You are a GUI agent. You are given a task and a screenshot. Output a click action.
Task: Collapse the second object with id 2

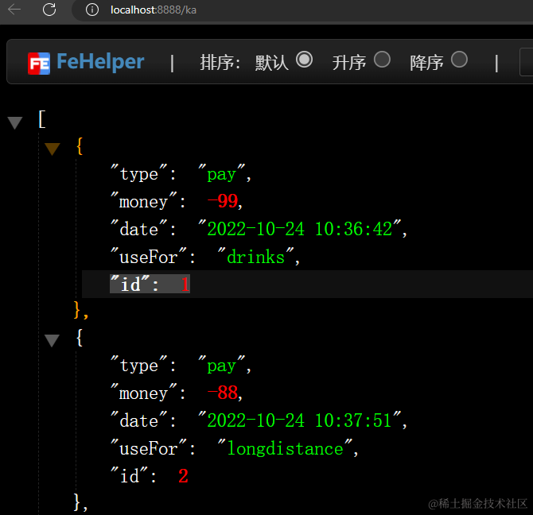53,340
